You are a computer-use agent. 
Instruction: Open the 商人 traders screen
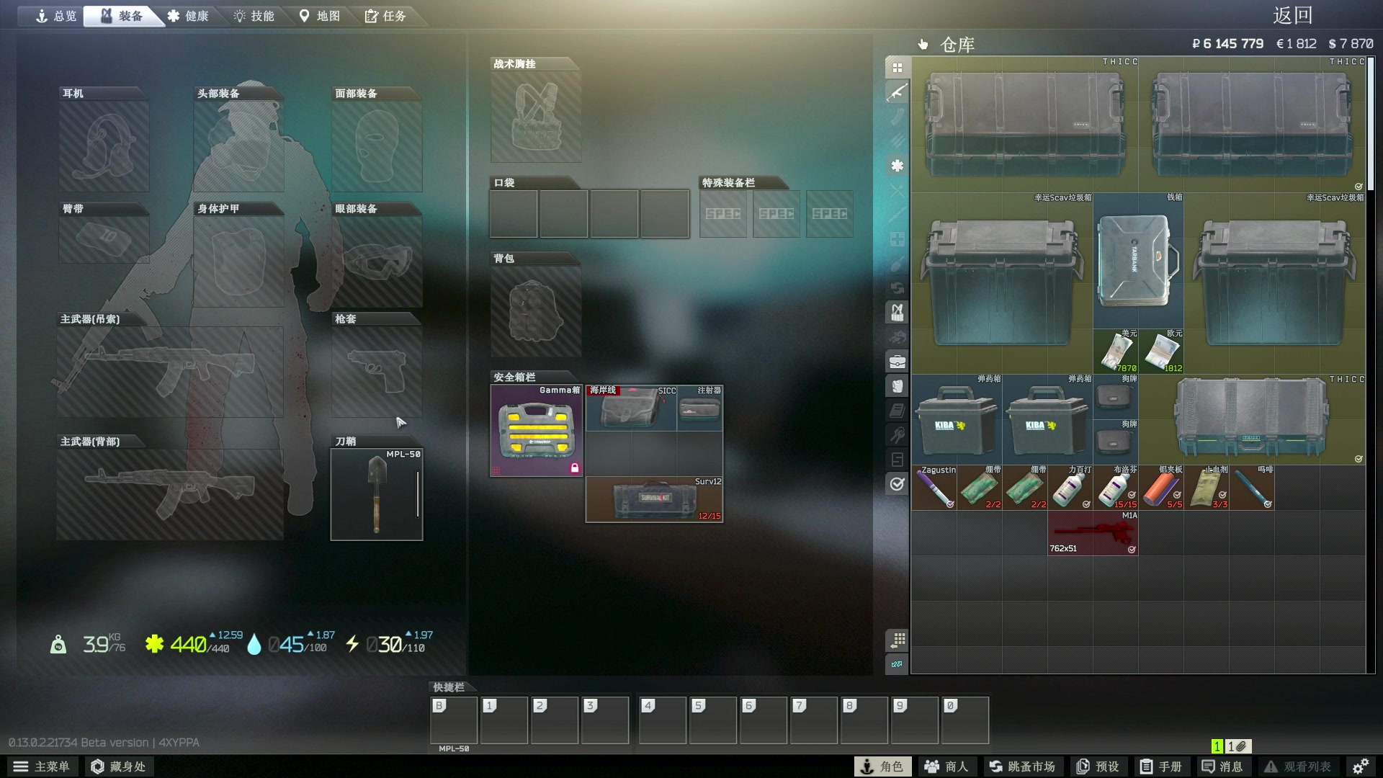click(946, 766)
